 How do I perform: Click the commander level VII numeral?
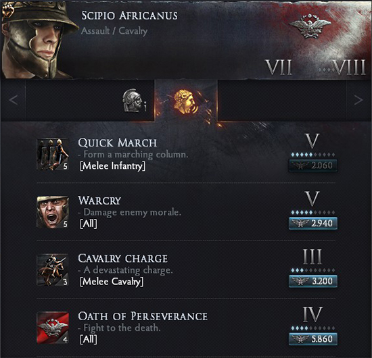[x=279, y=68]
